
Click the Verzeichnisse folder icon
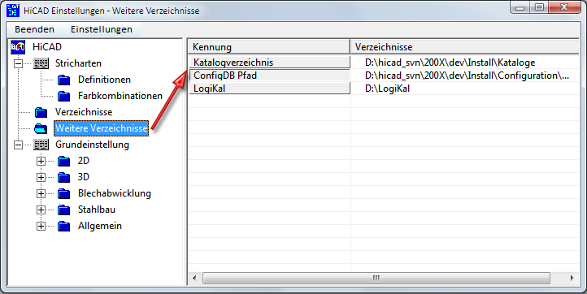[41, 112]
